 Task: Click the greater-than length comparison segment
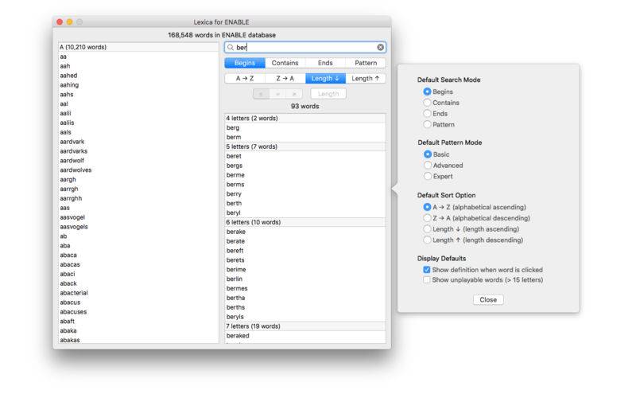pyautogui.click(x=294, y=94)
